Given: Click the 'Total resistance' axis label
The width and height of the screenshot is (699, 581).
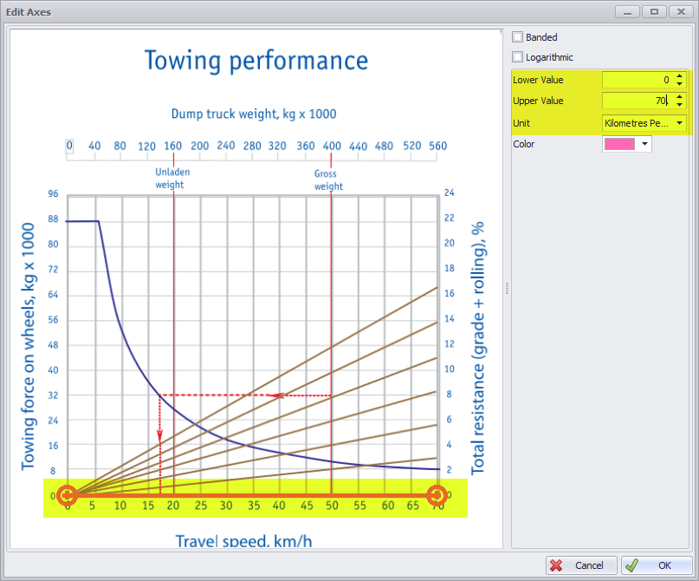Looking at the screenshot, I should (478, 348).
